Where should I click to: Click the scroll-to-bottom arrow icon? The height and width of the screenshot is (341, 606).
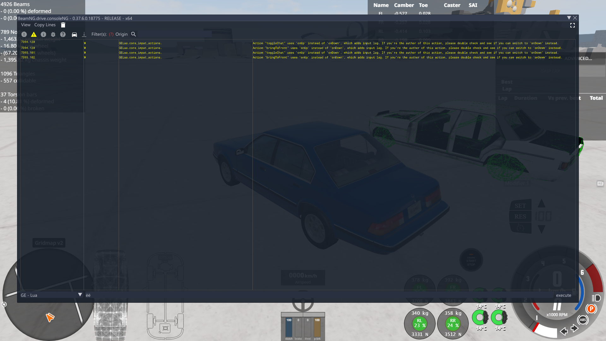(x=84, y=34)
